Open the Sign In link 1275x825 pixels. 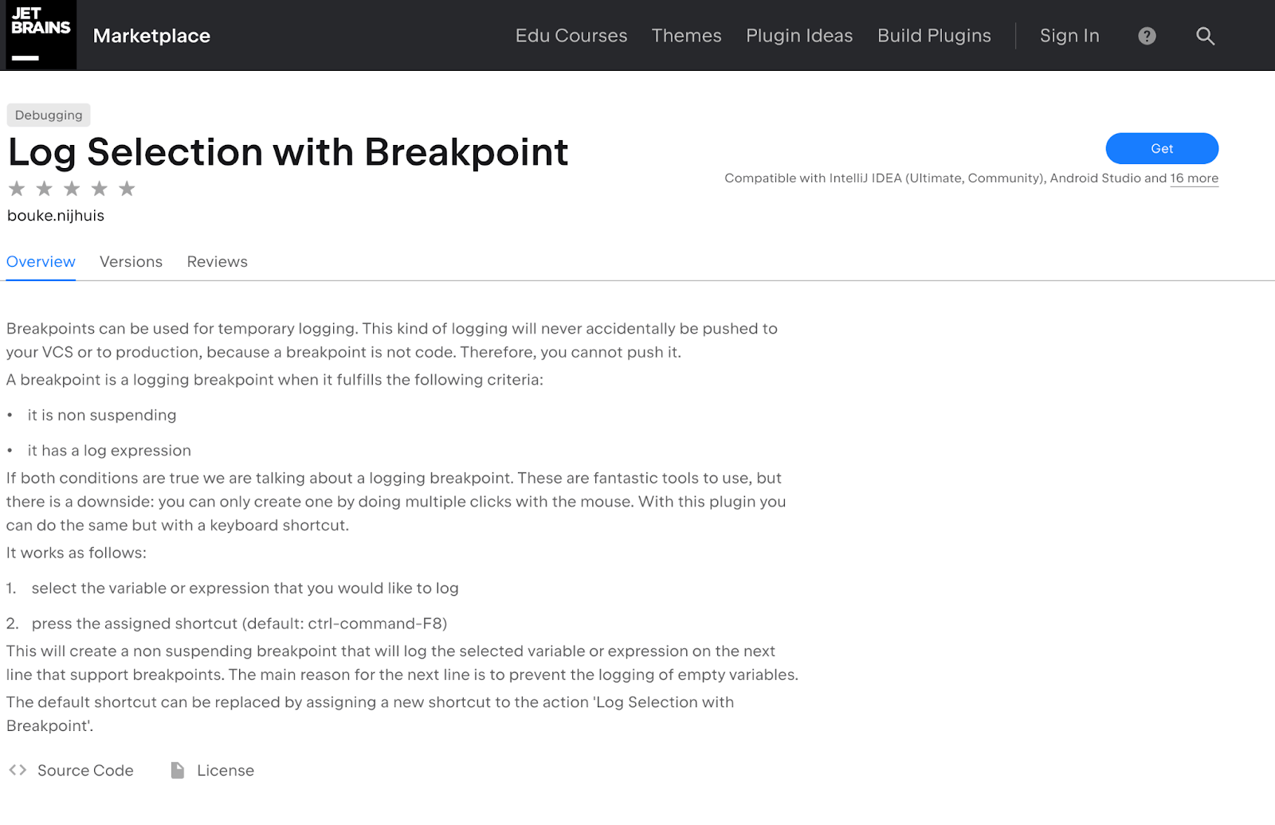(1069, 36)
